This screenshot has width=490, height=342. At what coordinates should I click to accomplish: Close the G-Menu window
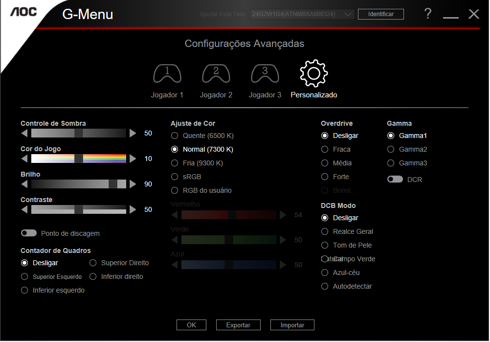point(474,14)
